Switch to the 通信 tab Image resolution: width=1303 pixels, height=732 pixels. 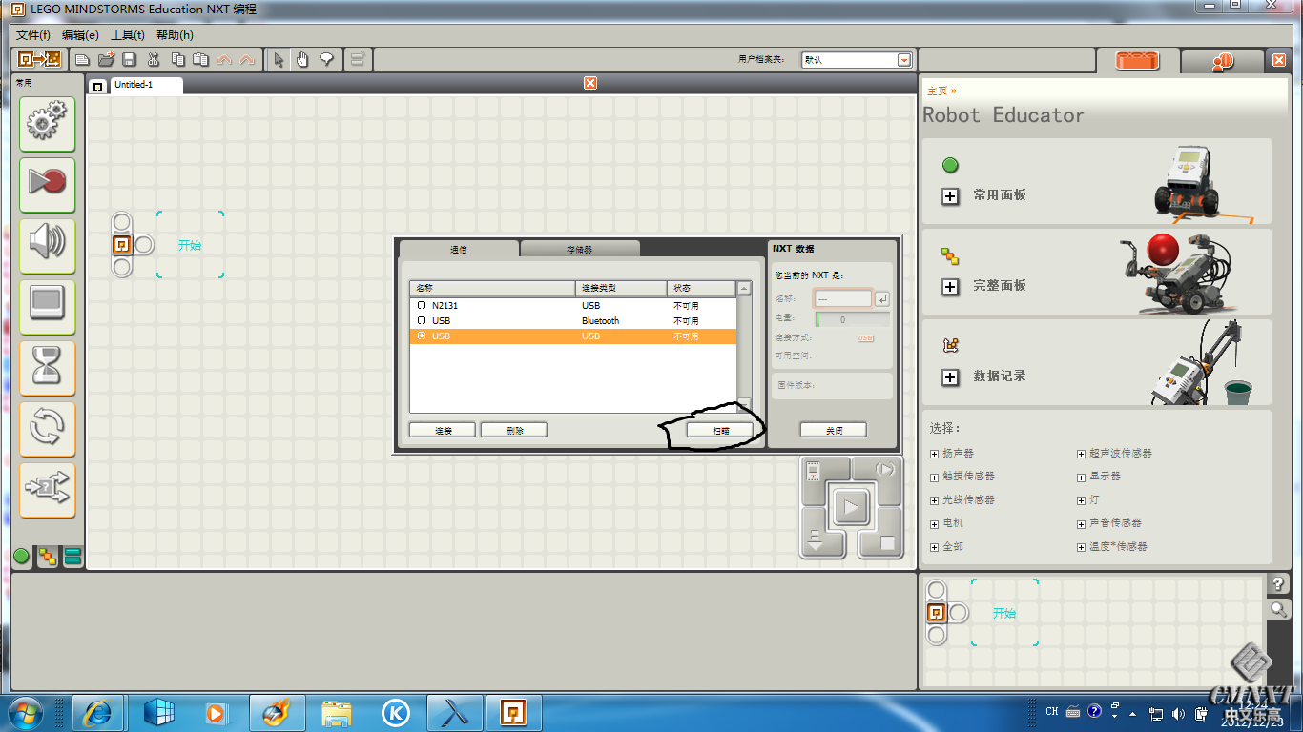pyautogui.click(x=459, y=249)
